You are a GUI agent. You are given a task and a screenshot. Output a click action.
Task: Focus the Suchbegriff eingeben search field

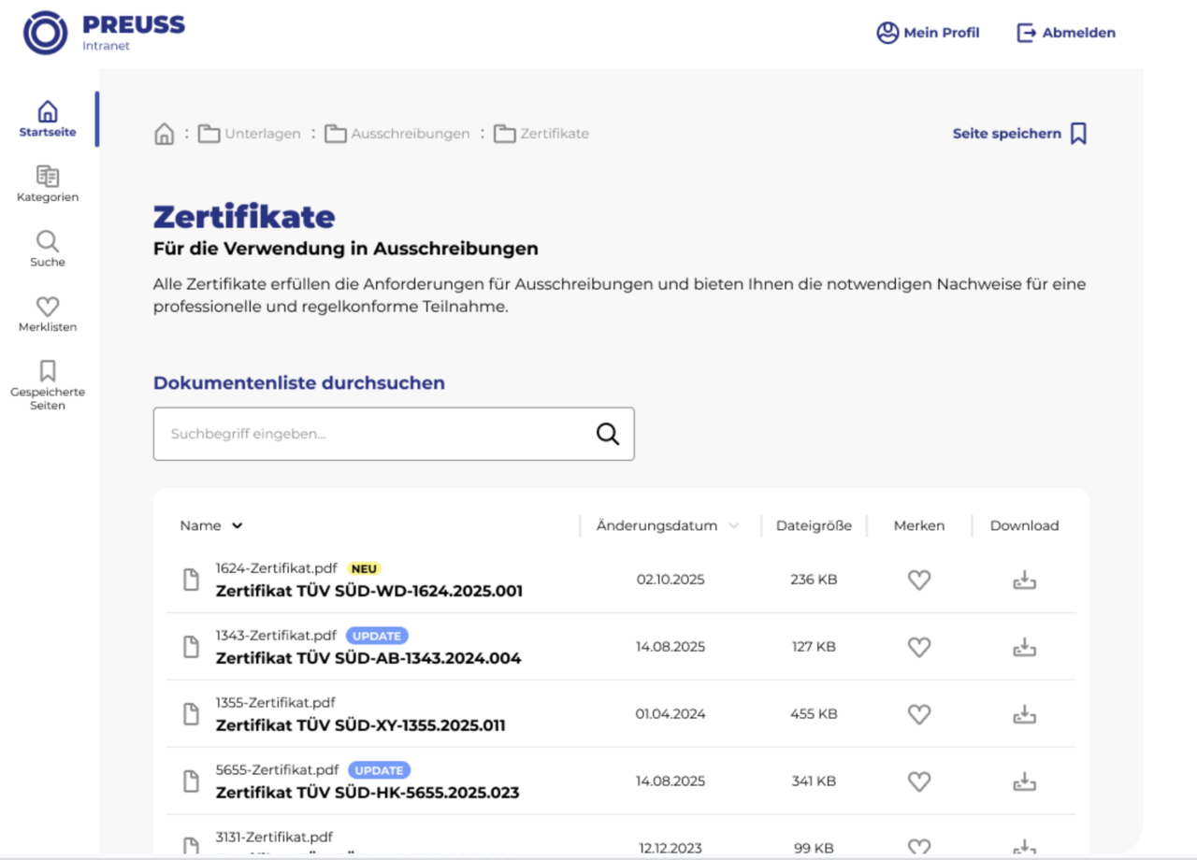[374, 434]
